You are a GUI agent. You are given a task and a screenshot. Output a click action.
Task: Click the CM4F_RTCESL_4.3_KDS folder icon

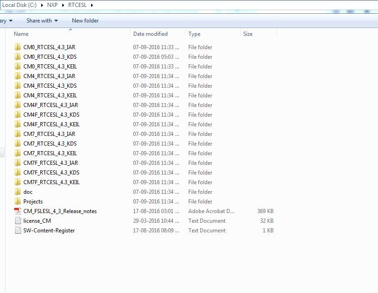point(17,114)
